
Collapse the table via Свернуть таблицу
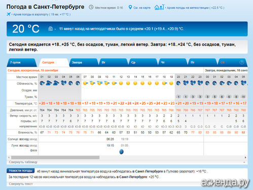click(23, 162)
